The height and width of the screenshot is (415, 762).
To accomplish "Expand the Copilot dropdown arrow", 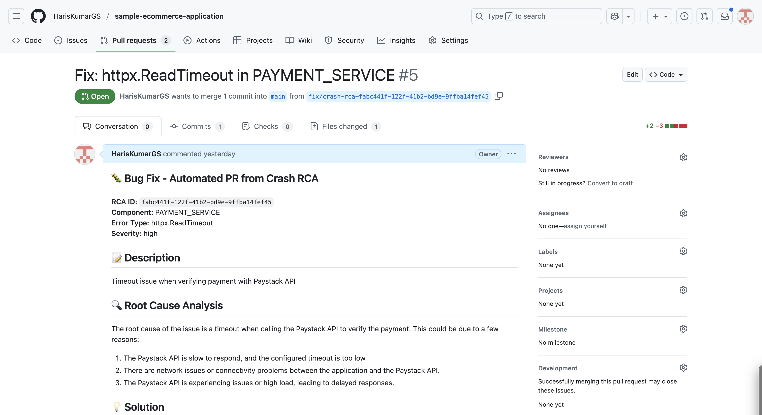I will click(x=628, y=16).
